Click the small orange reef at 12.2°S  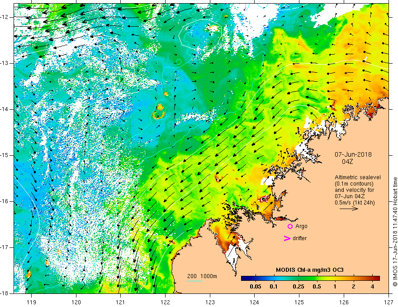[213, 28]
